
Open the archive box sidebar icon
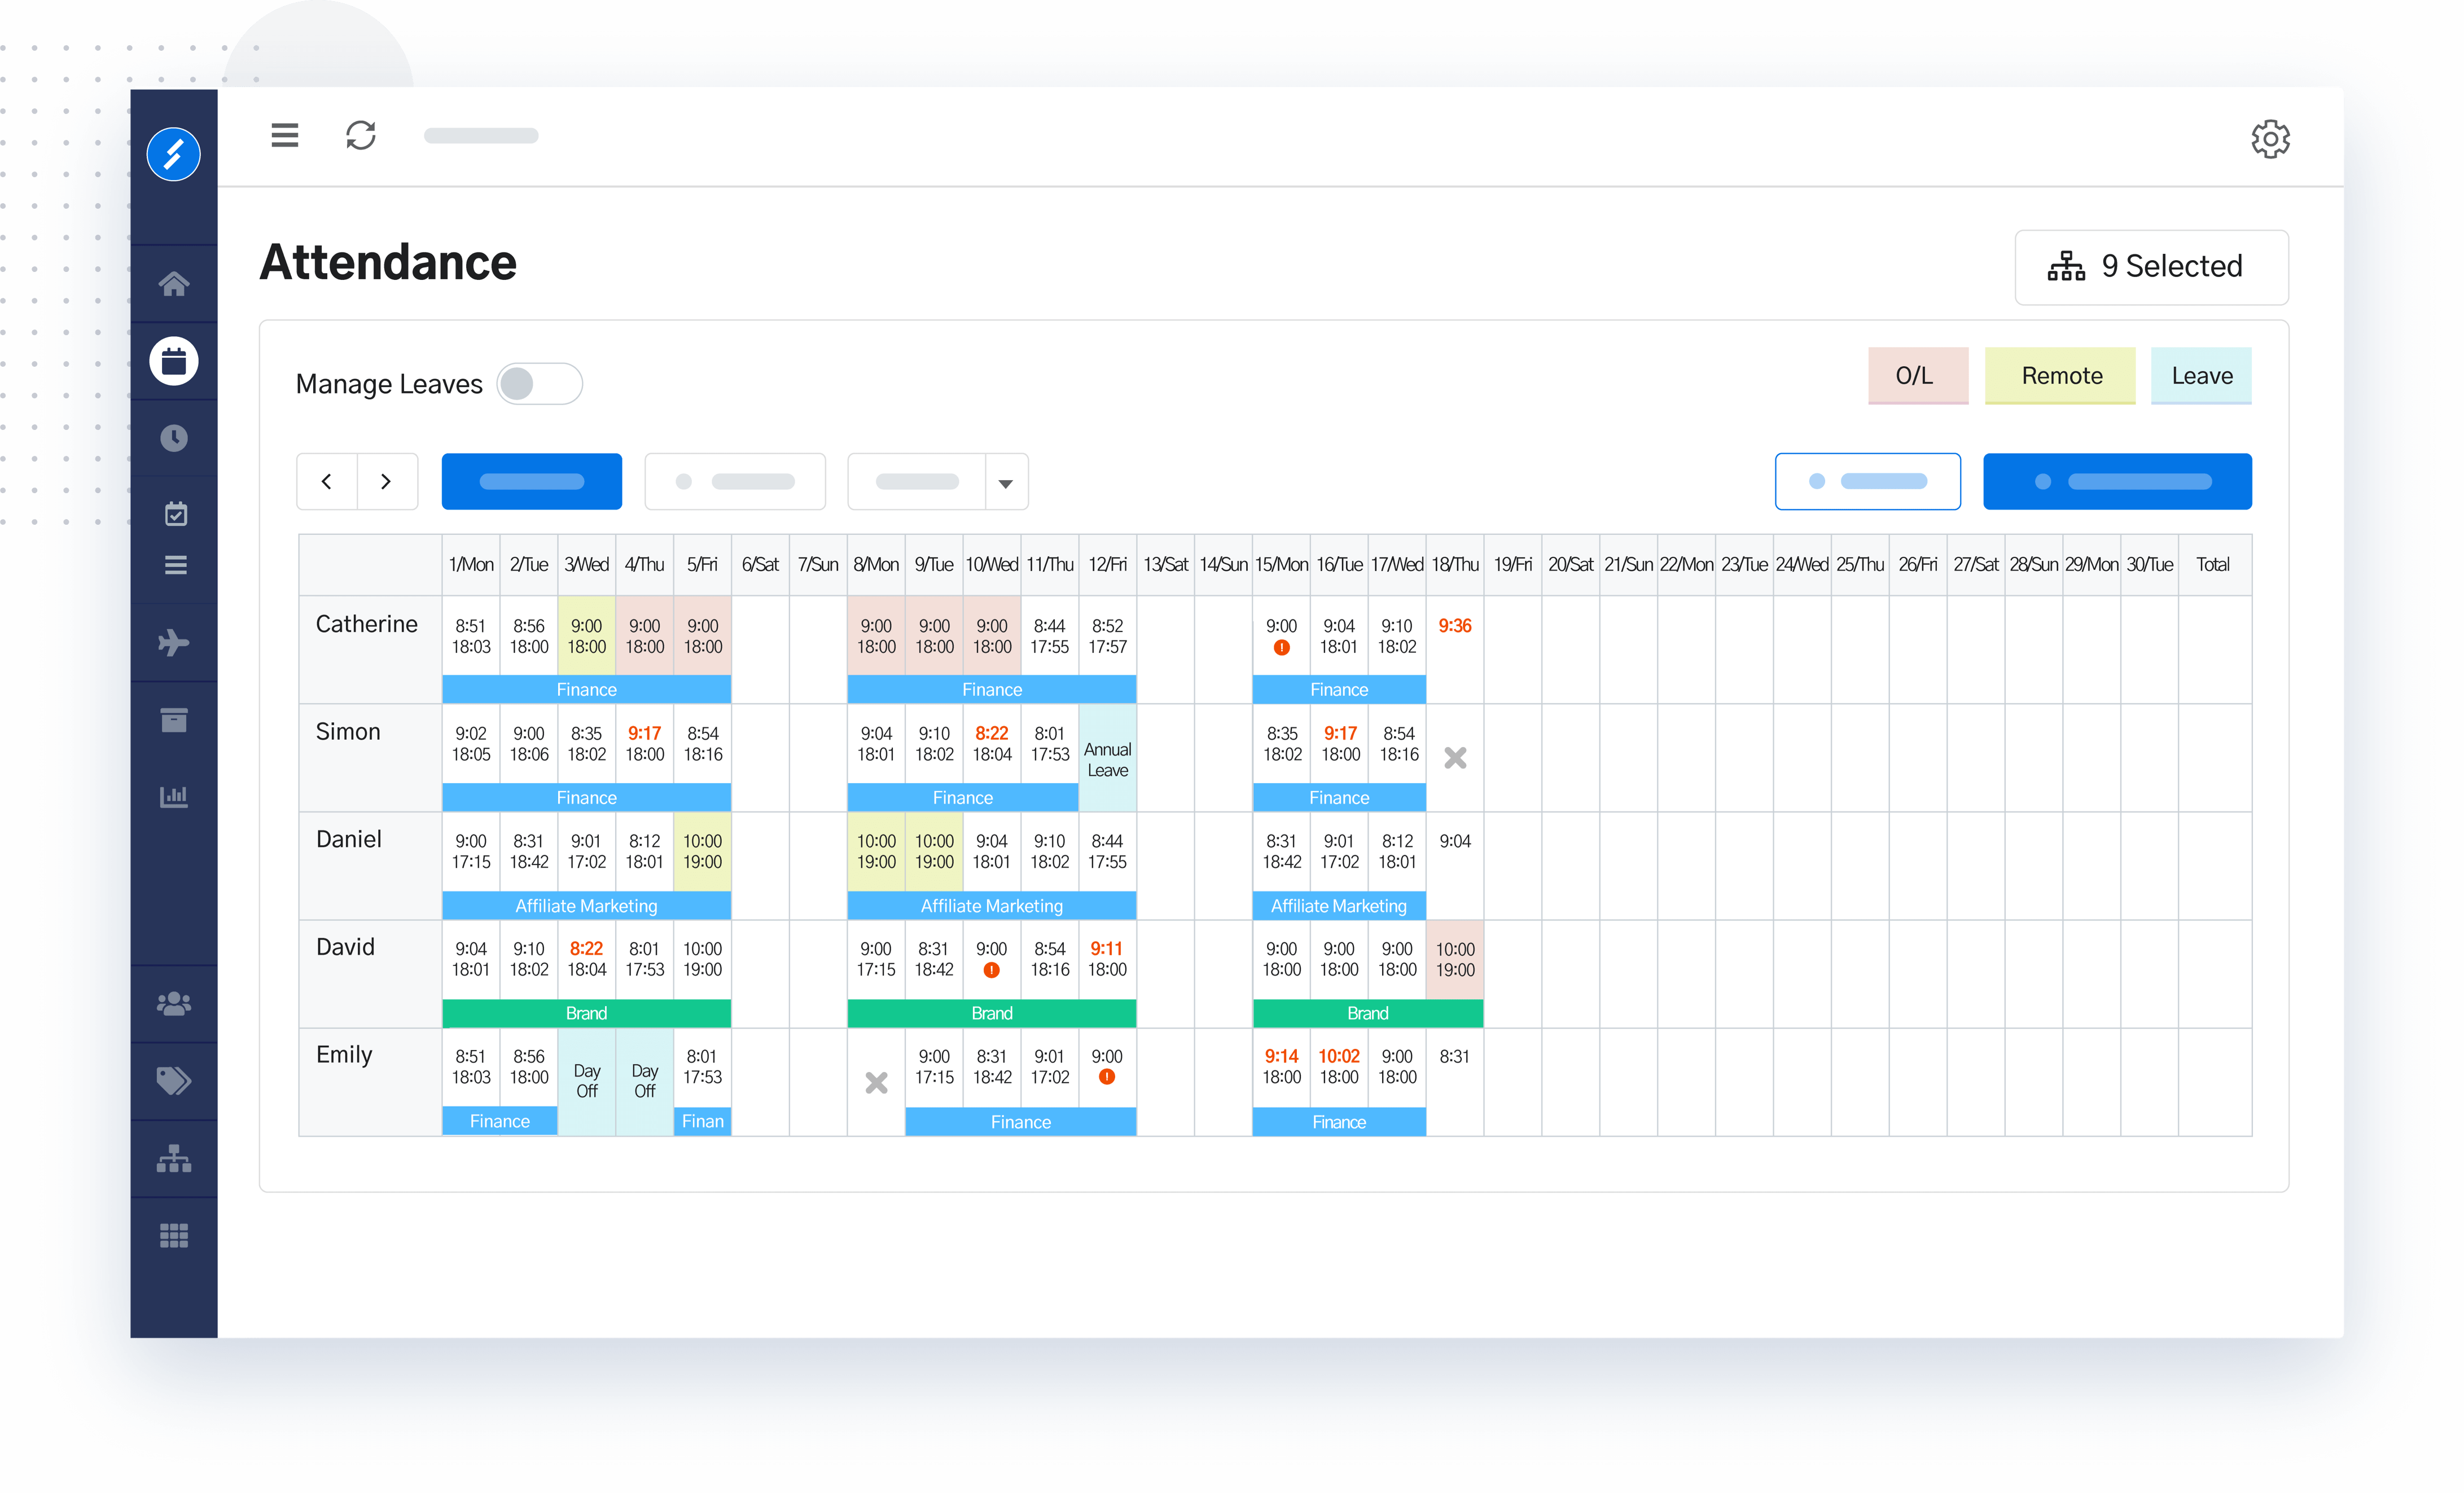[174, 720]
